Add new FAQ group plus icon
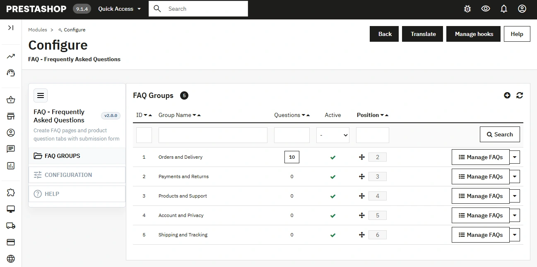The width and height of the screenshot is (537, 267). (507, 95)
